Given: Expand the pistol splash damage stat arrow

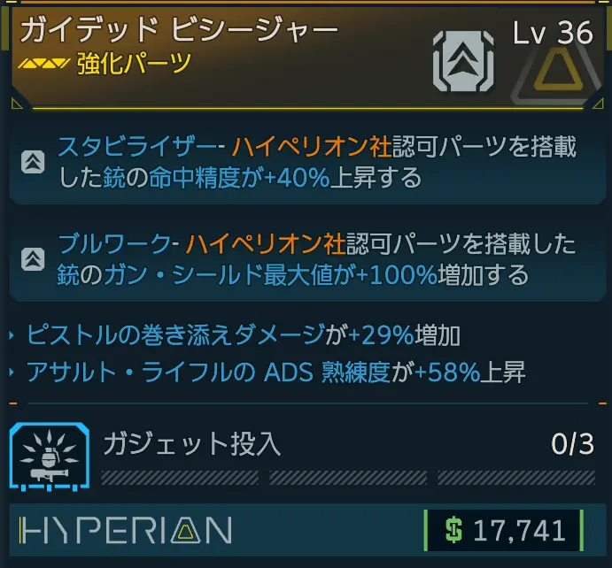Looking at the screenshot, I should click(12, 335).
